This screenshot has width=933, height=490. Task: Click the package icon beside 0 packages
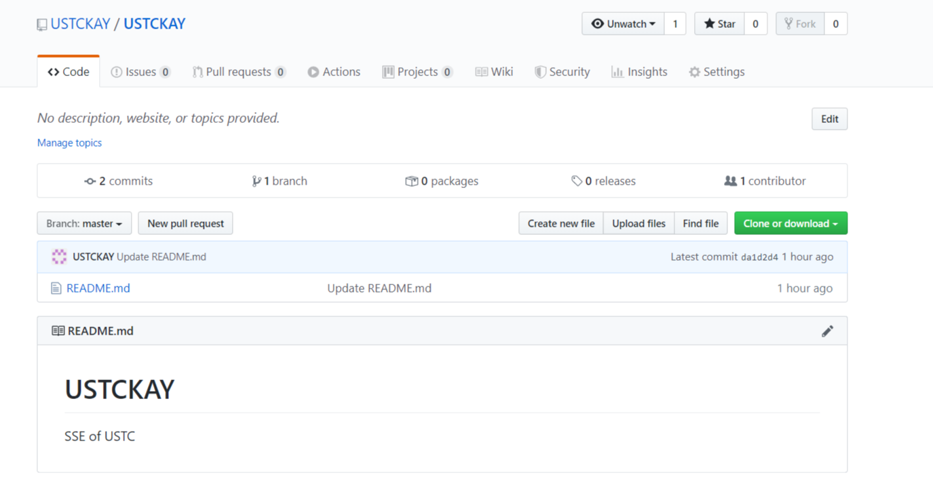pos(411,181)
